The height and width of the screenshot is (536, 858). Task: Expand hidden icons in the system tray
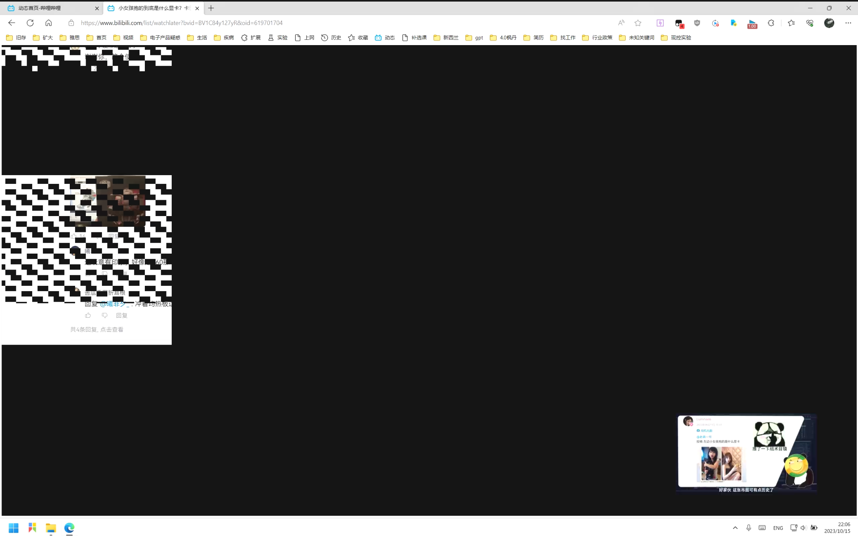(735, 528)
